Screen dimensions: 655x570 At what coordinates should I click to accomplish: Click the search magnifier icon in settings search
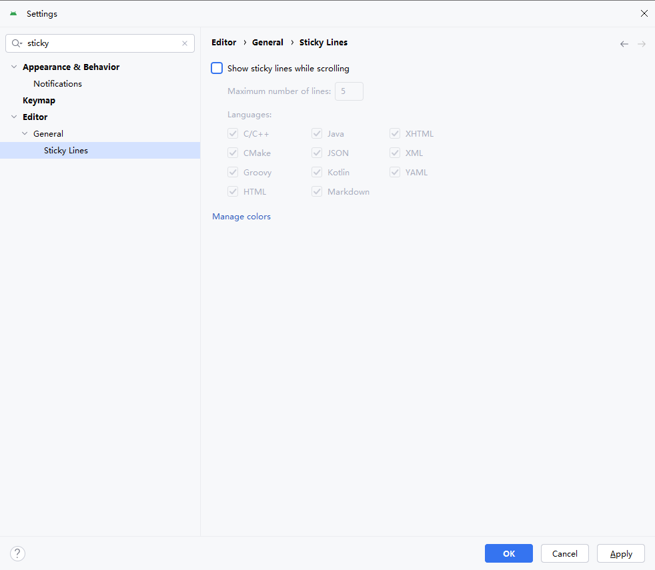pos(17,43)
